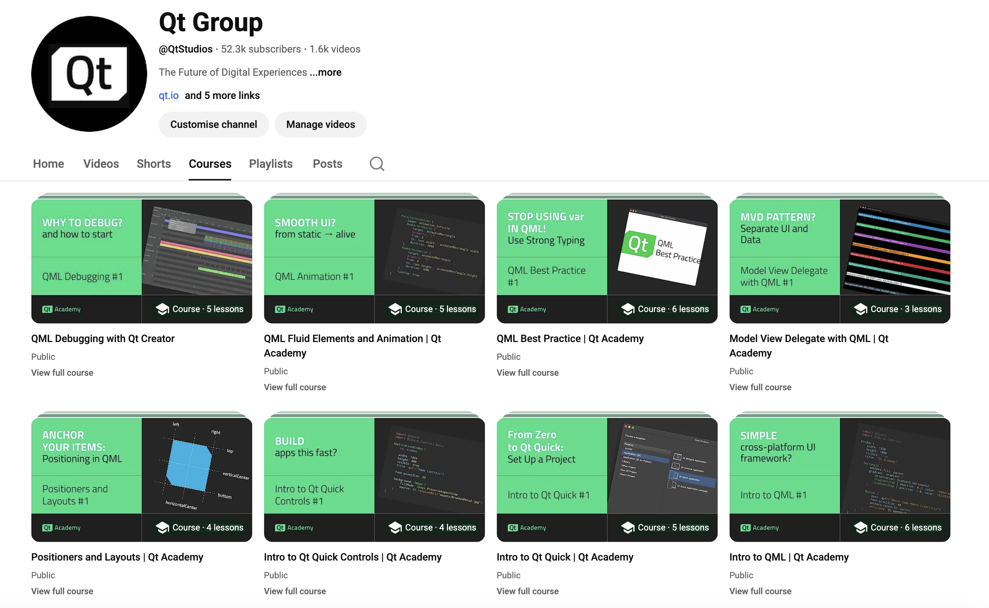The height and width of the screenshot is (608, 989).
Task: Click View full course under QML Debugging with Qt Creator
Action: coord(62,372)
